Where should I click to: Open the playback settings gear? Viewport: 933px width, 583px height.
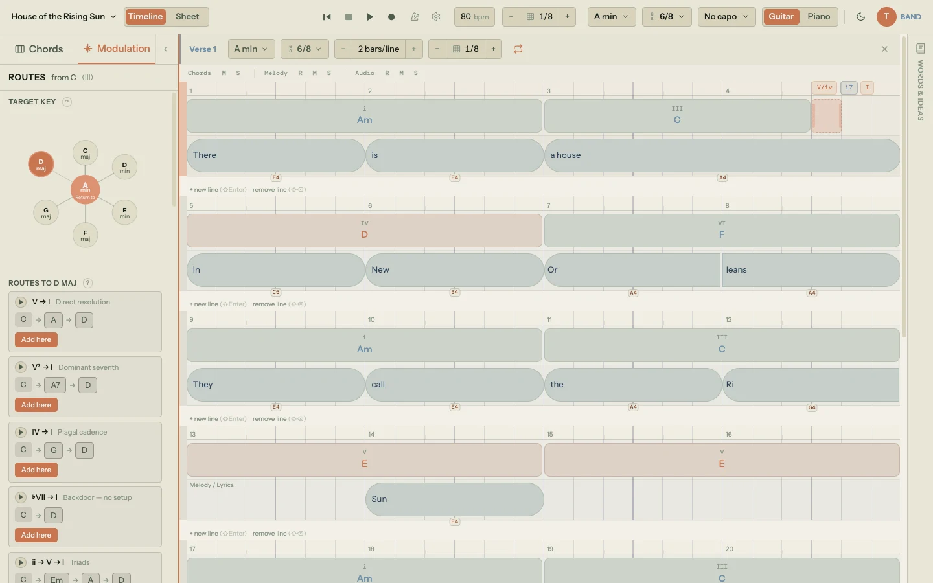tap(436, 17)
